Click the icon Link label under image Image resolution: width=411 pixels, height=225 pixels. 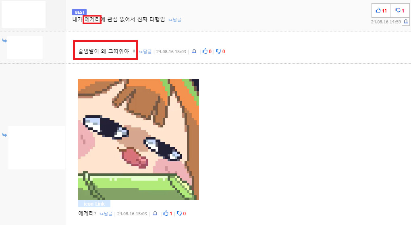pyautogui.click(x=94, y=204)
